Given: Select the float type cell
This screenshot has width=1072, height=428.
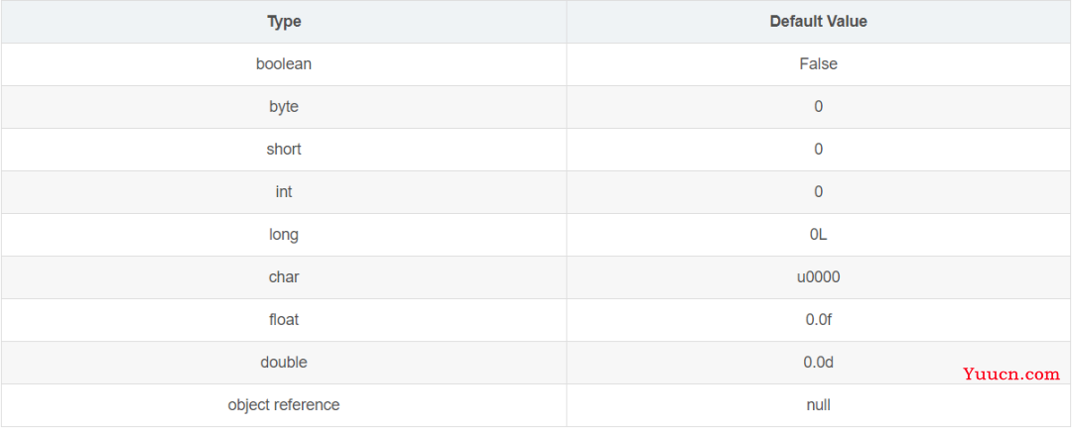Looking at the screenshot, I should (284, 319).
